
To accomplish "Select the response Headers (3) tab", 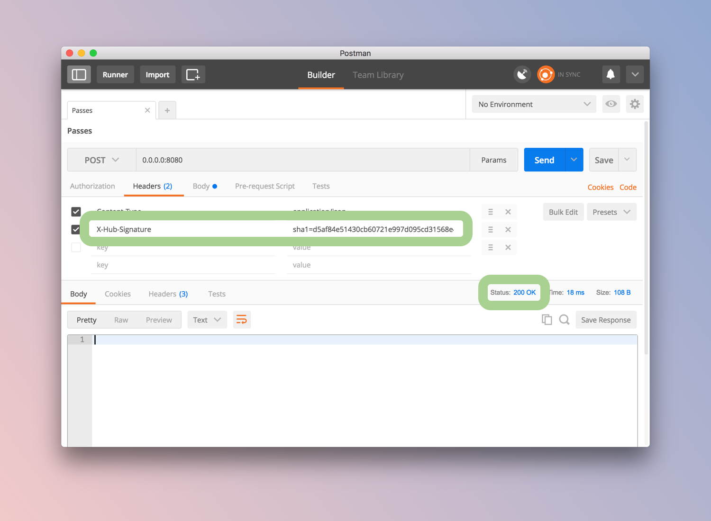I will tap(168, 294).
